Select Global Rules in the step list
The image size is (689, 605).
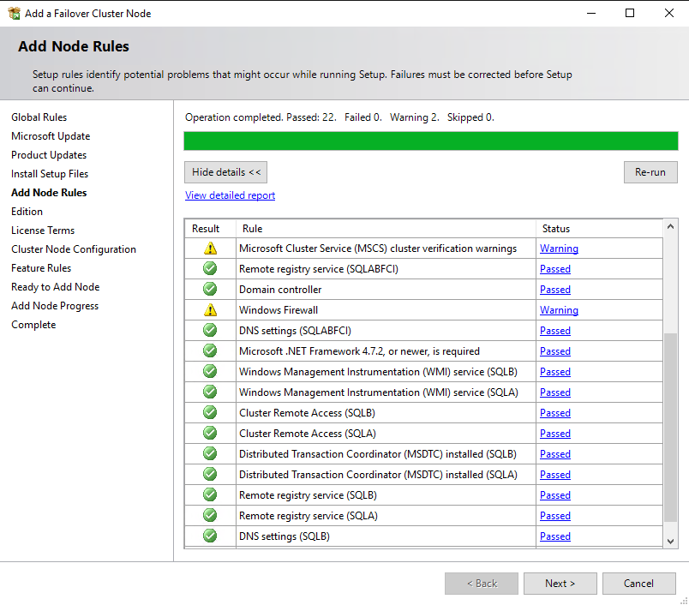(39, 117)
